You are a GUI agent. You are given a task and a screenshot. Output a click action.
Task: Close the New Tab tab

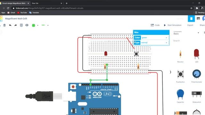pos(61,3)
